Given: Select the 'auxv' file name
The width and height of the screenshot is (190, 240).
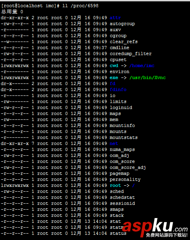Looking at the screenshot, I should point(115,30).
